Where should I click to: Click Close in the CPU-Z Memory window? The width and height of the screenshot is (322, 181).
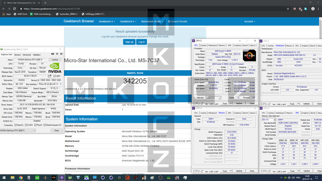tap(252, 171)
